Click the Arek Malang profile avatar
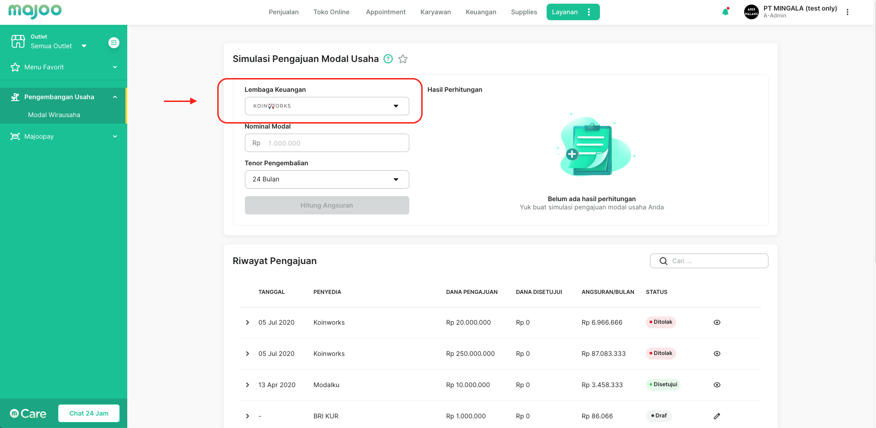The width and height of the screenshot is (876, 428). (x=752, y=12)
